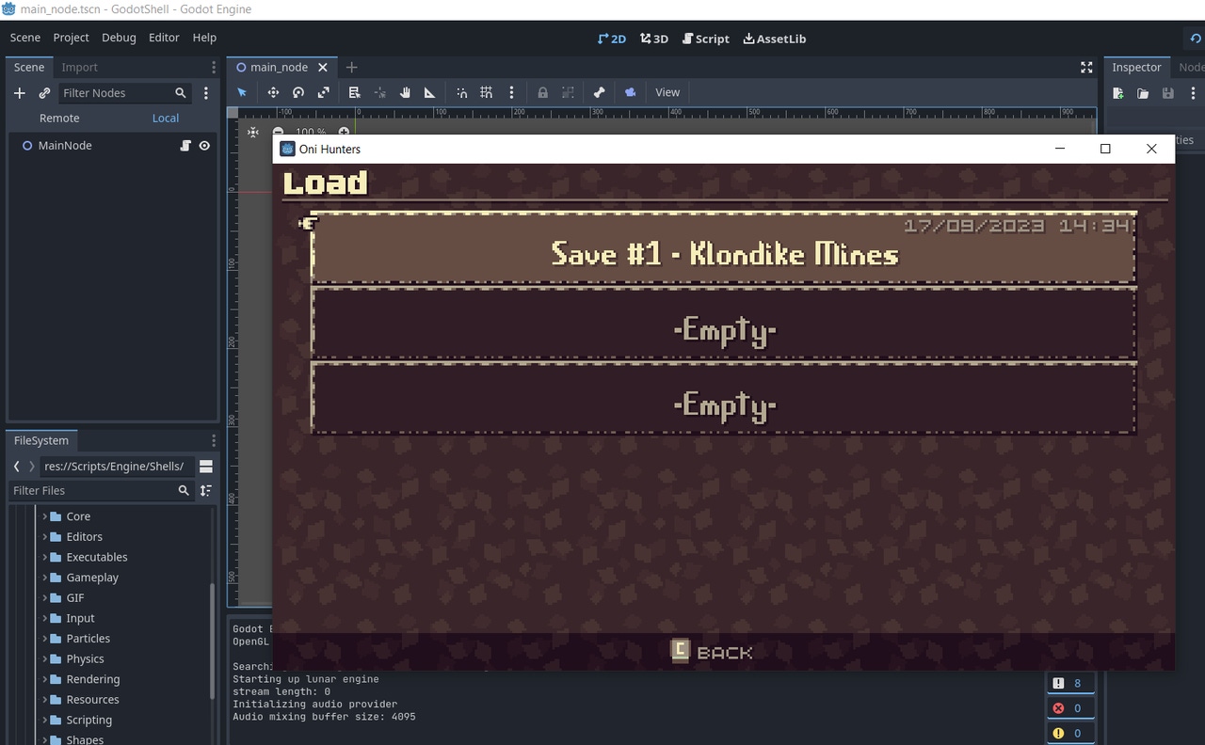Switch to the Import tab
This screenshot has height=745, width=1205.
80,67
